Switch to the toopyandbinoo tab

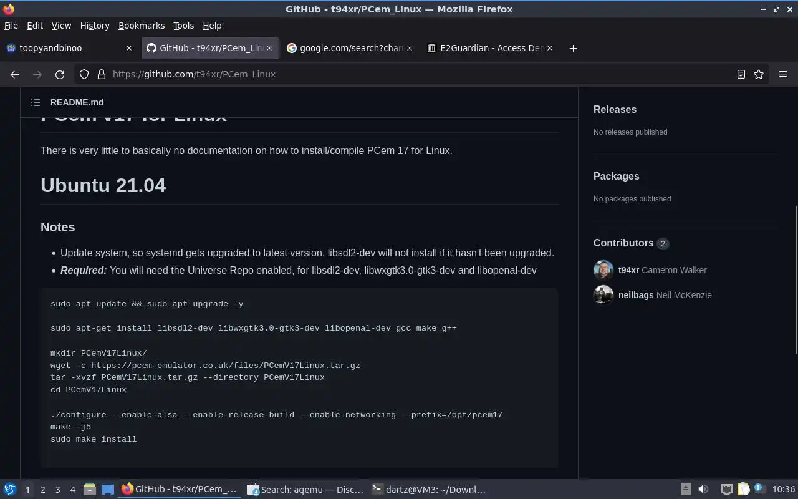[x=69, y=48]
